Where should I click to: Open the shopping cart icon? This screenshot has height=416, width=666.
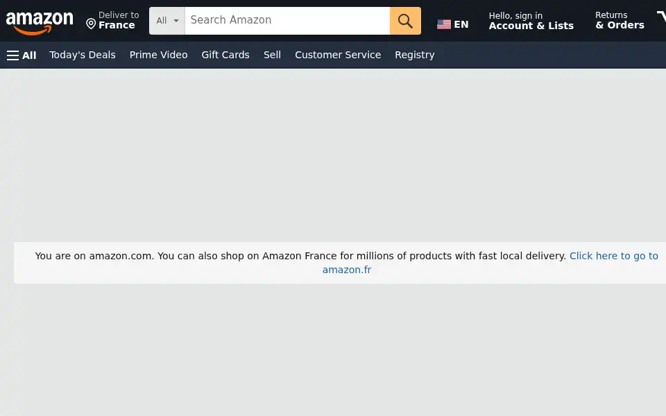tap(661, 18)
